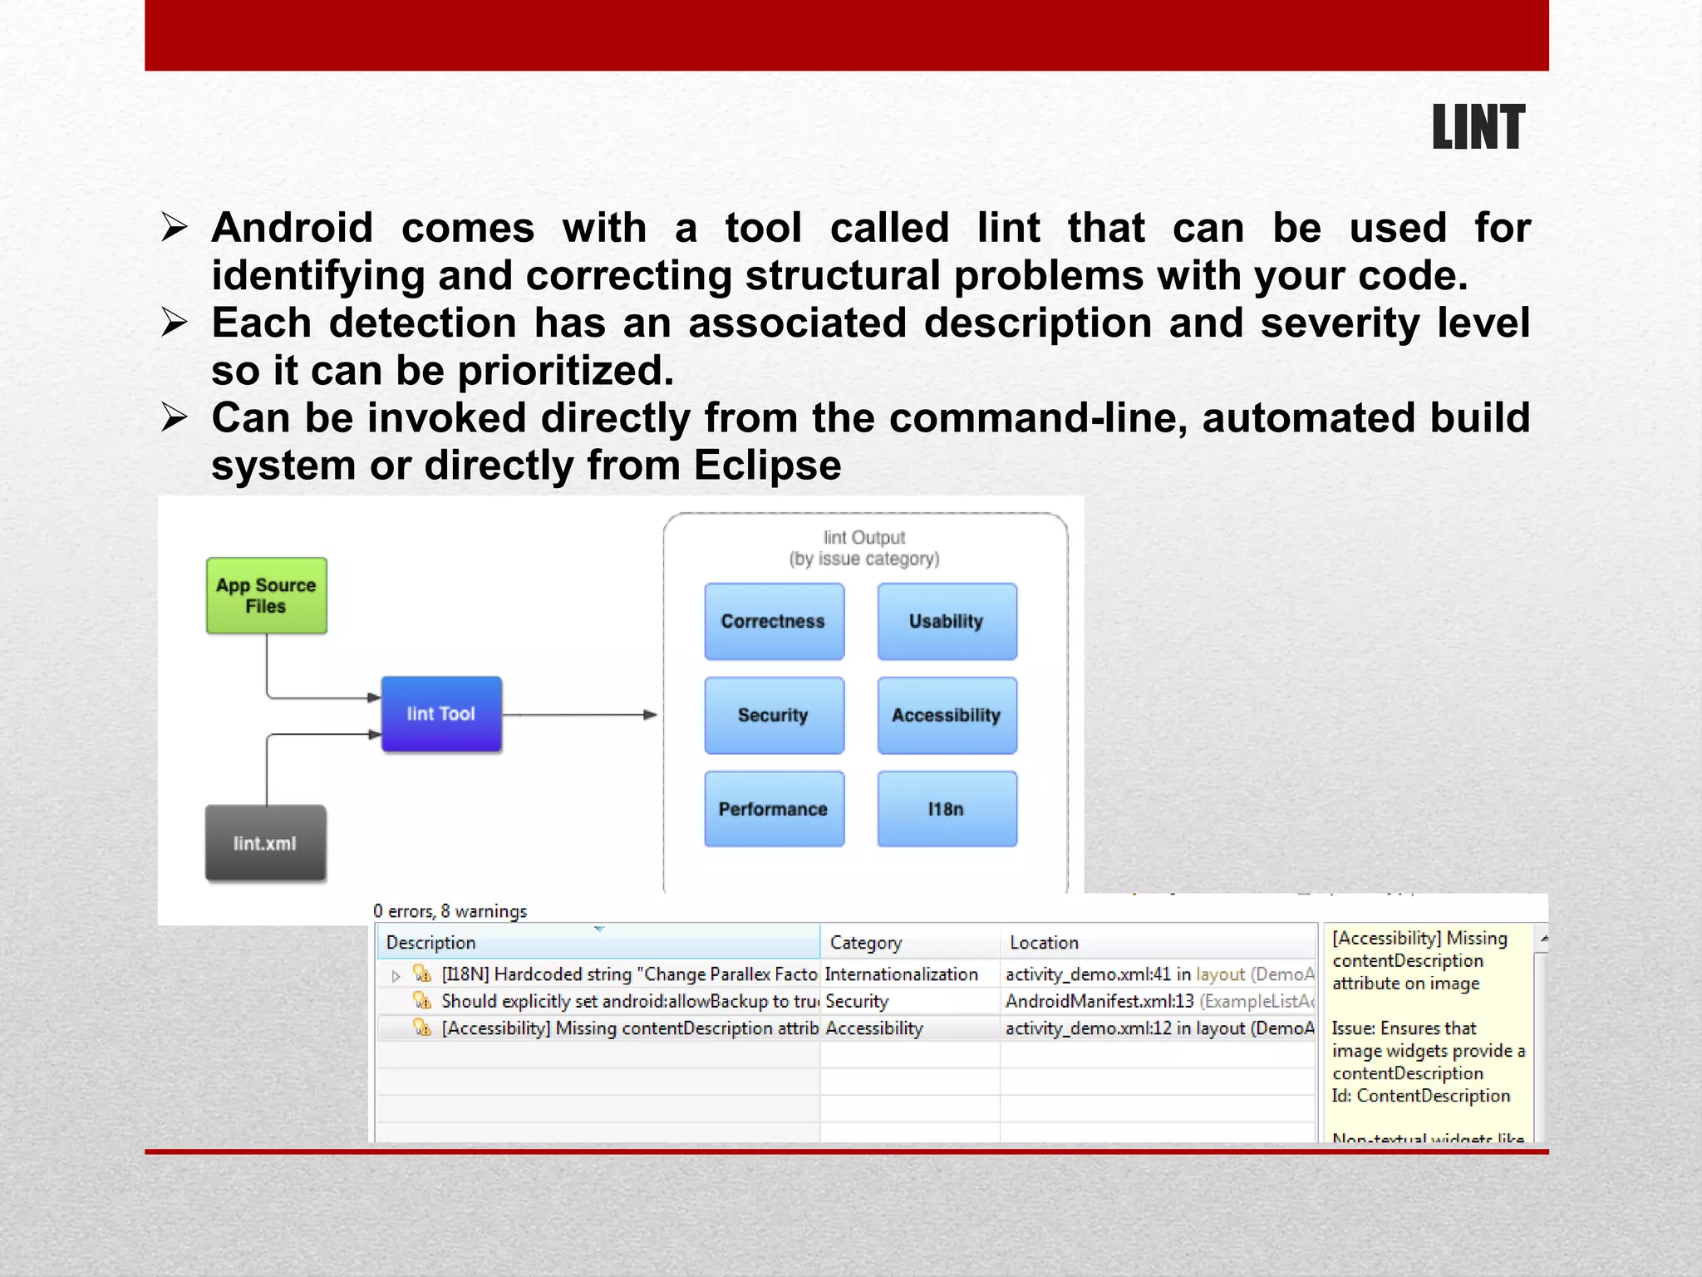
Task: Click the App Source Files box
Action: pyautogui.click(x=266, y=595)
